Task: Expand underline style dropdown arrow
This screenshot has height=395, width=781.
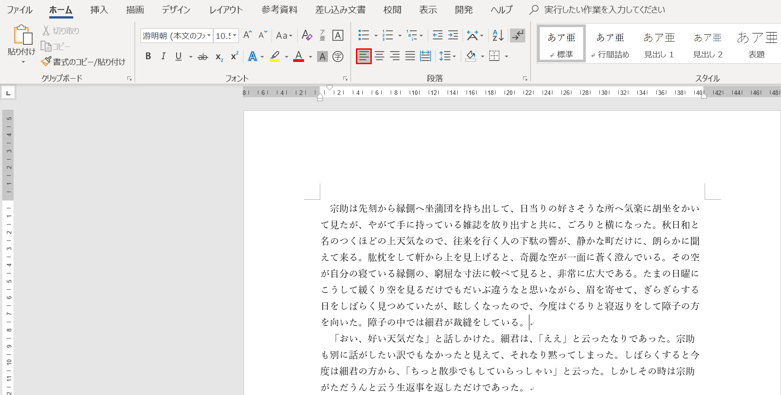Action: pyautogui.click(x=191, y=57)
